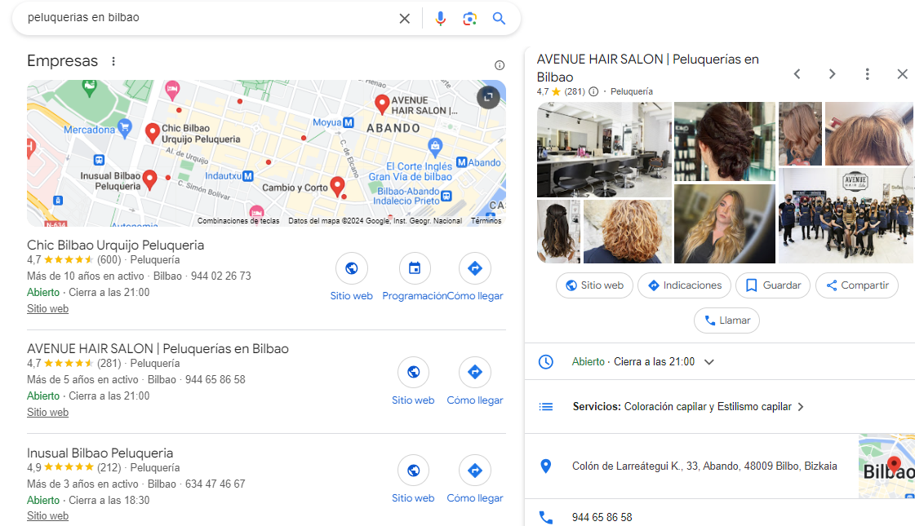
Task: Open Programación for Chic Bilbao Urquijo
Action: point(414,268)
